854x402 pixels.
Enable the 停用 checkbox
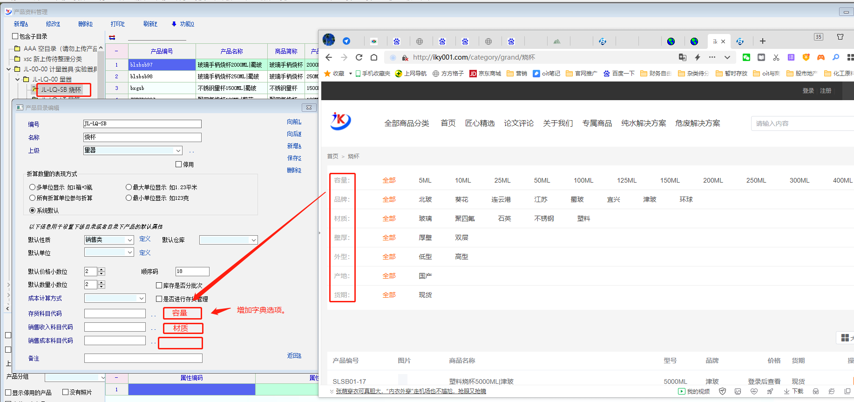click(178, 164)
